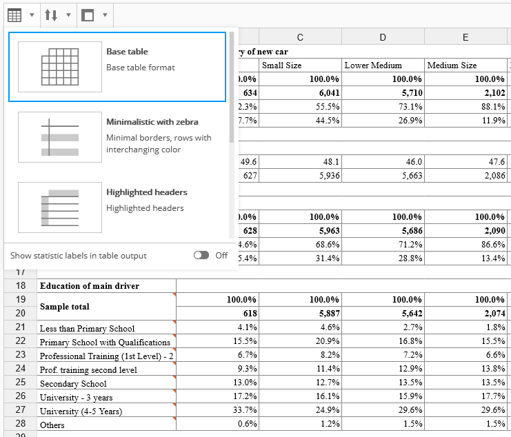Image resolution: width=511 pixels, height=437 pixels.
Task: Click cell with value 2,102
Action: (x=465, y=93)
